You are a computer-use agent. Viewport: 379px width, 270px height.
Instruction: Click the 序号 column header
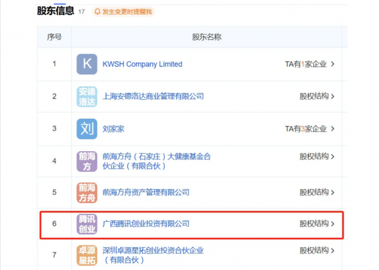point(54,37)
